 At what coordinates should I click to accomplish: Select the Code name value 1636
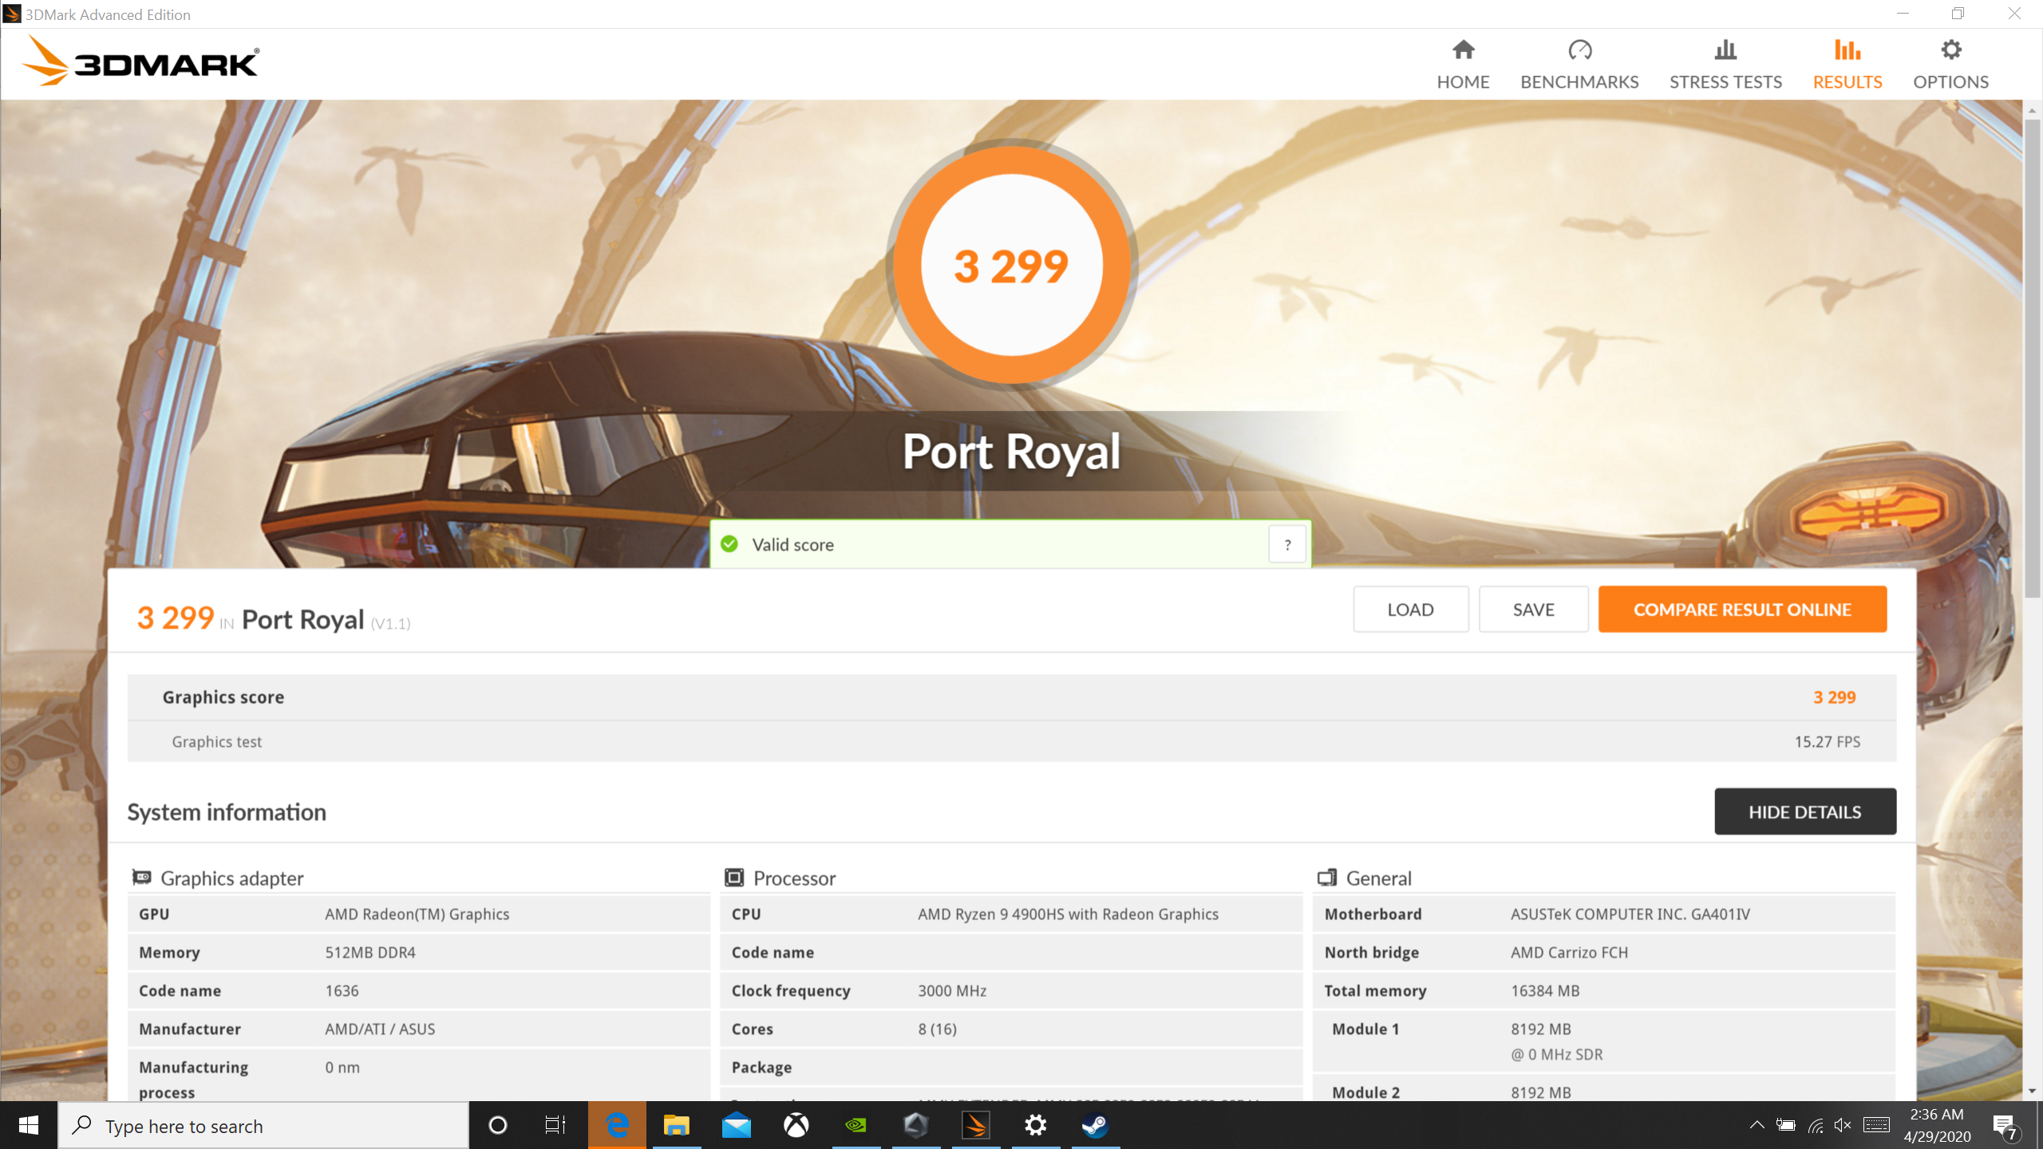(x=342, y=991)
